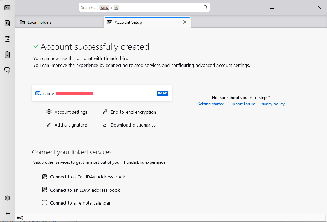Open the Getting started link

(x=210, y=104)
